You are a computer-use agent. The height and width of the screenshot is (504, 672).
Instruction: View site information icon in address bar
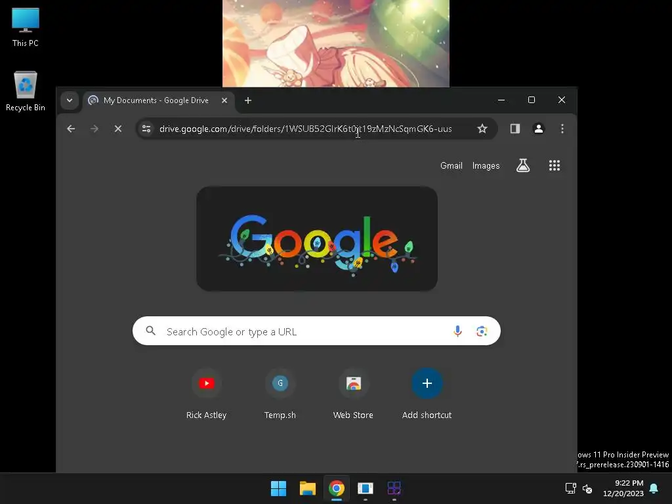[x=146, y=129]
